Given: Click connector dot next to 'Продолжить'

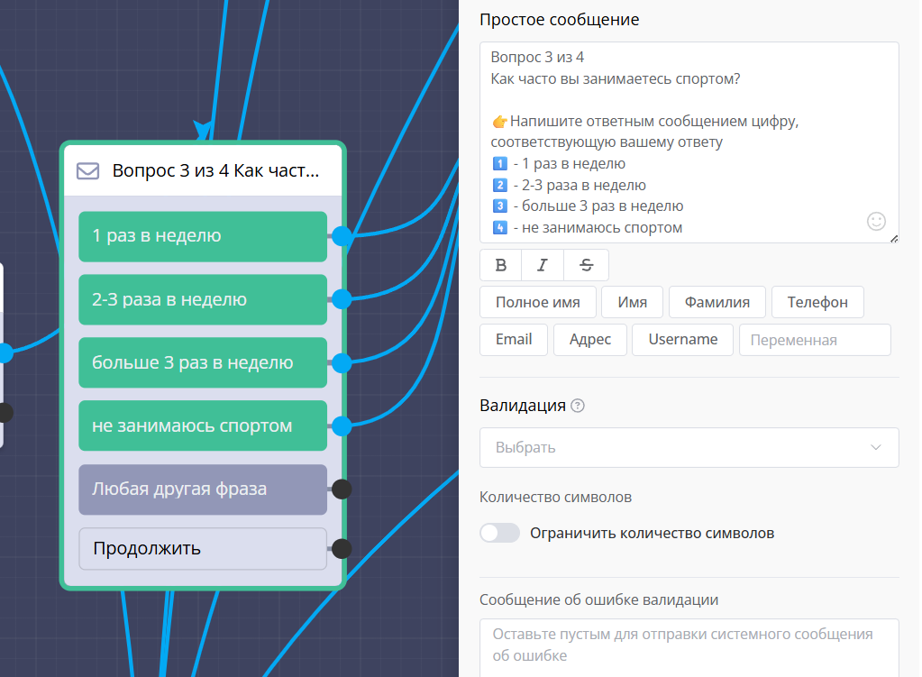Looking at the screenshot, I should [x=342, y=548].
